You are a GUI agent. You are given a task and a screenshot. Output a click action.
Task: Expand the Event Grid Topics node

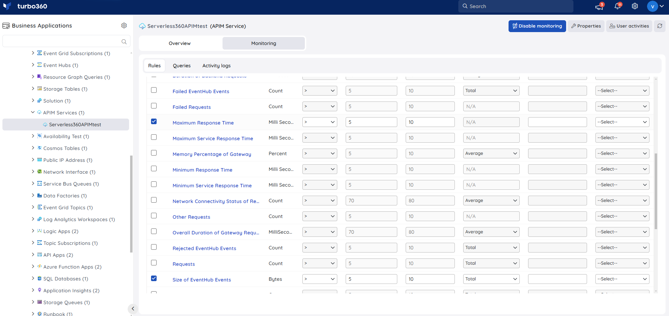[x=33, y=207]
